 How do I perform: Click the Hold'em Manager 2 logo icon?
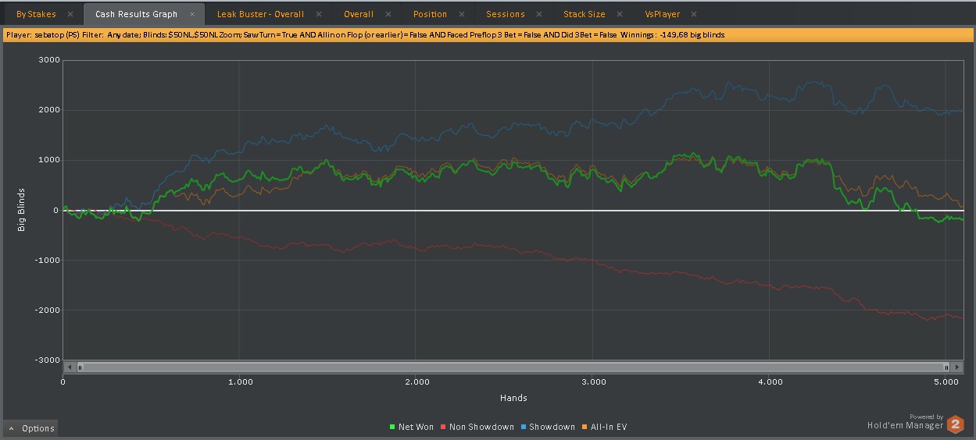956,424
